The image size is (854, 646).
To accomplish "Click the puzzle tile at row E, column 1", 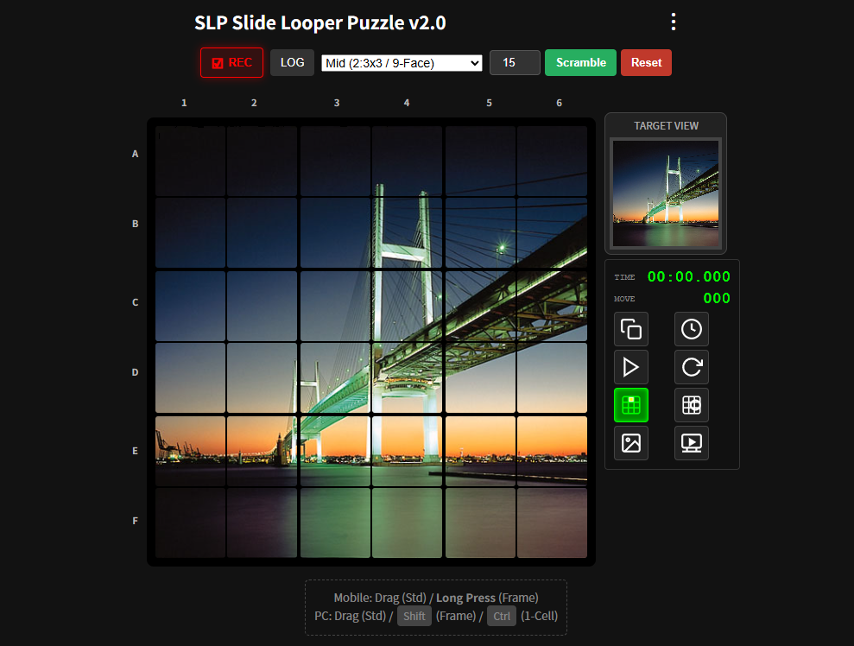I will 190,451.
